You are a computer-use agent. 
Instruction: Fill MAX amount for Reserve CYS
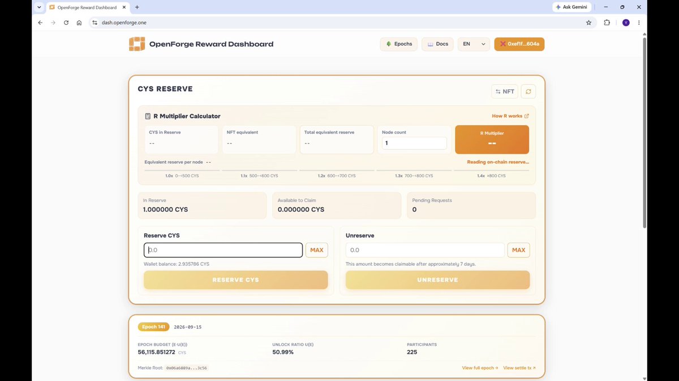tap(316, 250)
